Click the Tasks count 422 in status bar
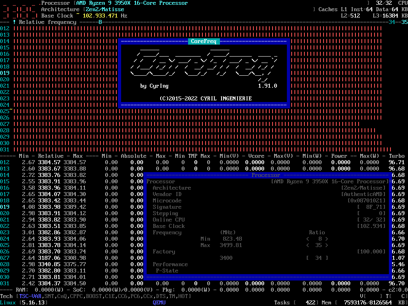The image size is (408, 306). (311, 303)
